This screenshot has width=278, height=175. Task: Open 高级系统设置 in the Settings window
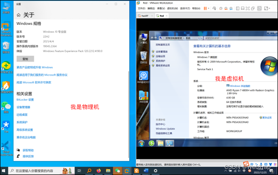point(24,130)
